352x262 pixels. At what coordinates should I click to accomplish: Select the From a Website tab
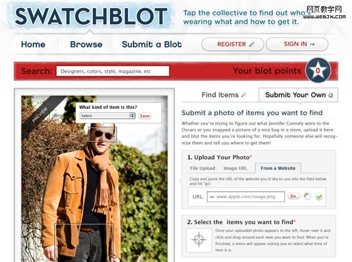point(278,168)
